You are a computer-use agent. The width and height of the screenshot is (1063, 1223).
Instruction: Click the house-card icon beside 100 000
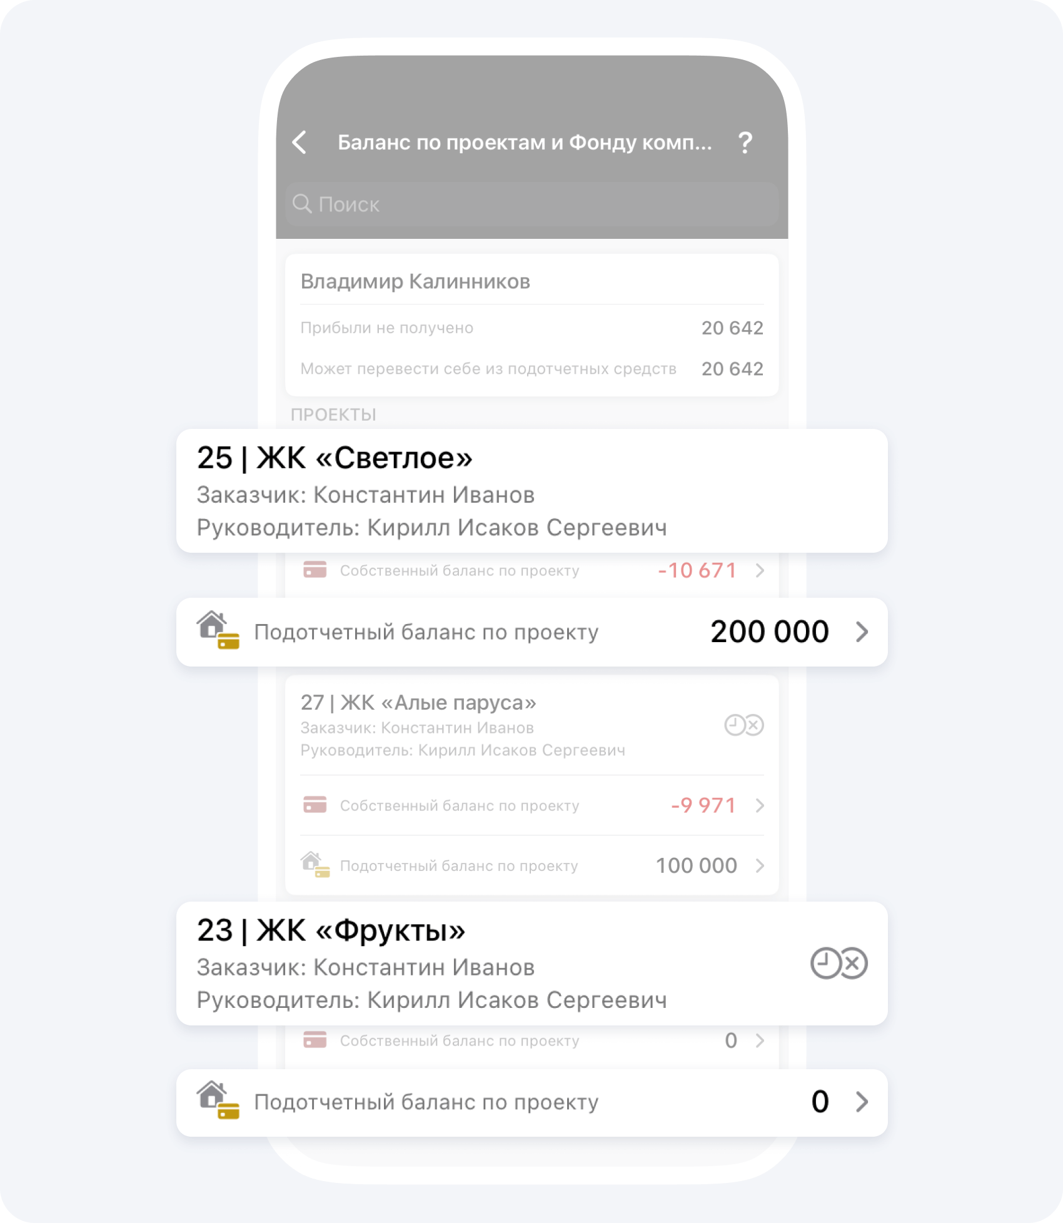pos(315,865)
